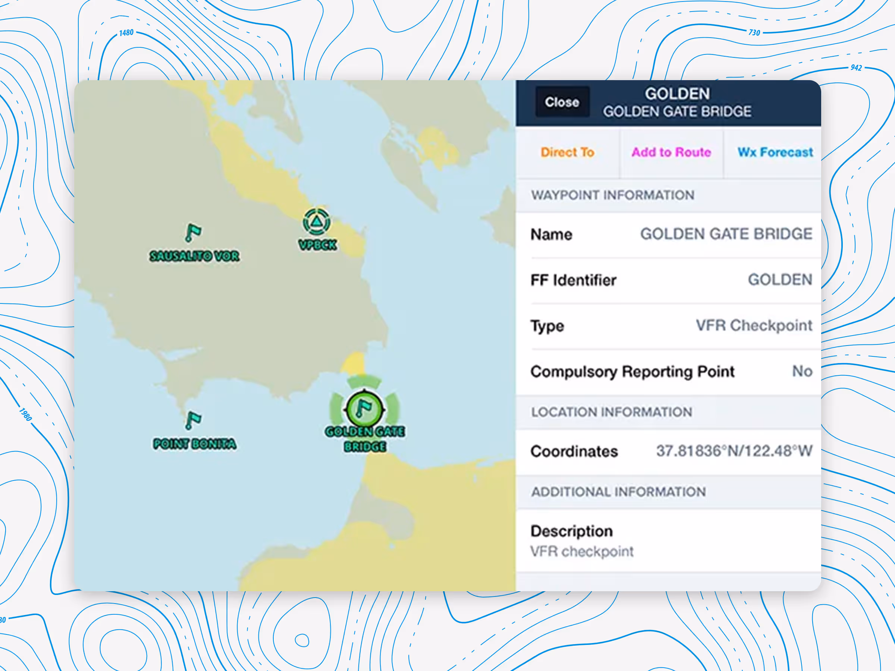Viewport: 895px width, 671px height.
Task: Close the waypoint details panel
Action: coord(562,103)
